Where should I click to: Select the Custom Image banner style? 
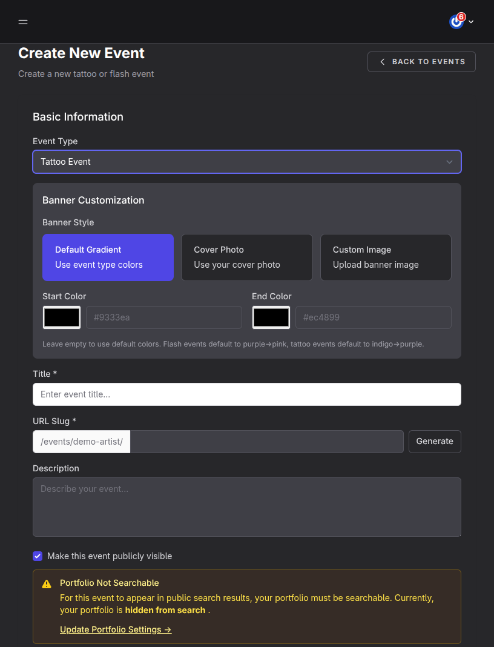coord(386,257)
